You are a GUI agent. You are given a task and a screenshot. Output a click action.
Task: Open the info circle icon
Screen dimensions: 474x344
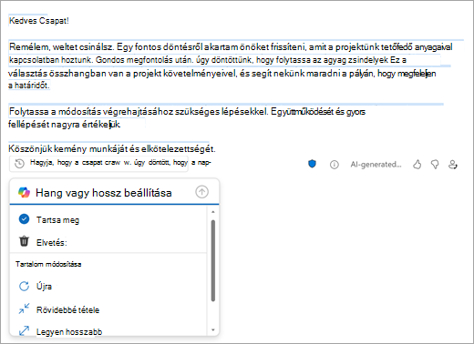click(x=335, y=165)
